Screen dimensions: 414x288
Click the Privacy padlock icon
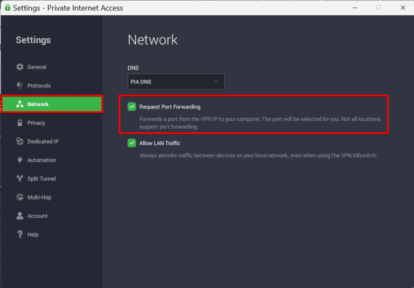(x=20, y=123)
